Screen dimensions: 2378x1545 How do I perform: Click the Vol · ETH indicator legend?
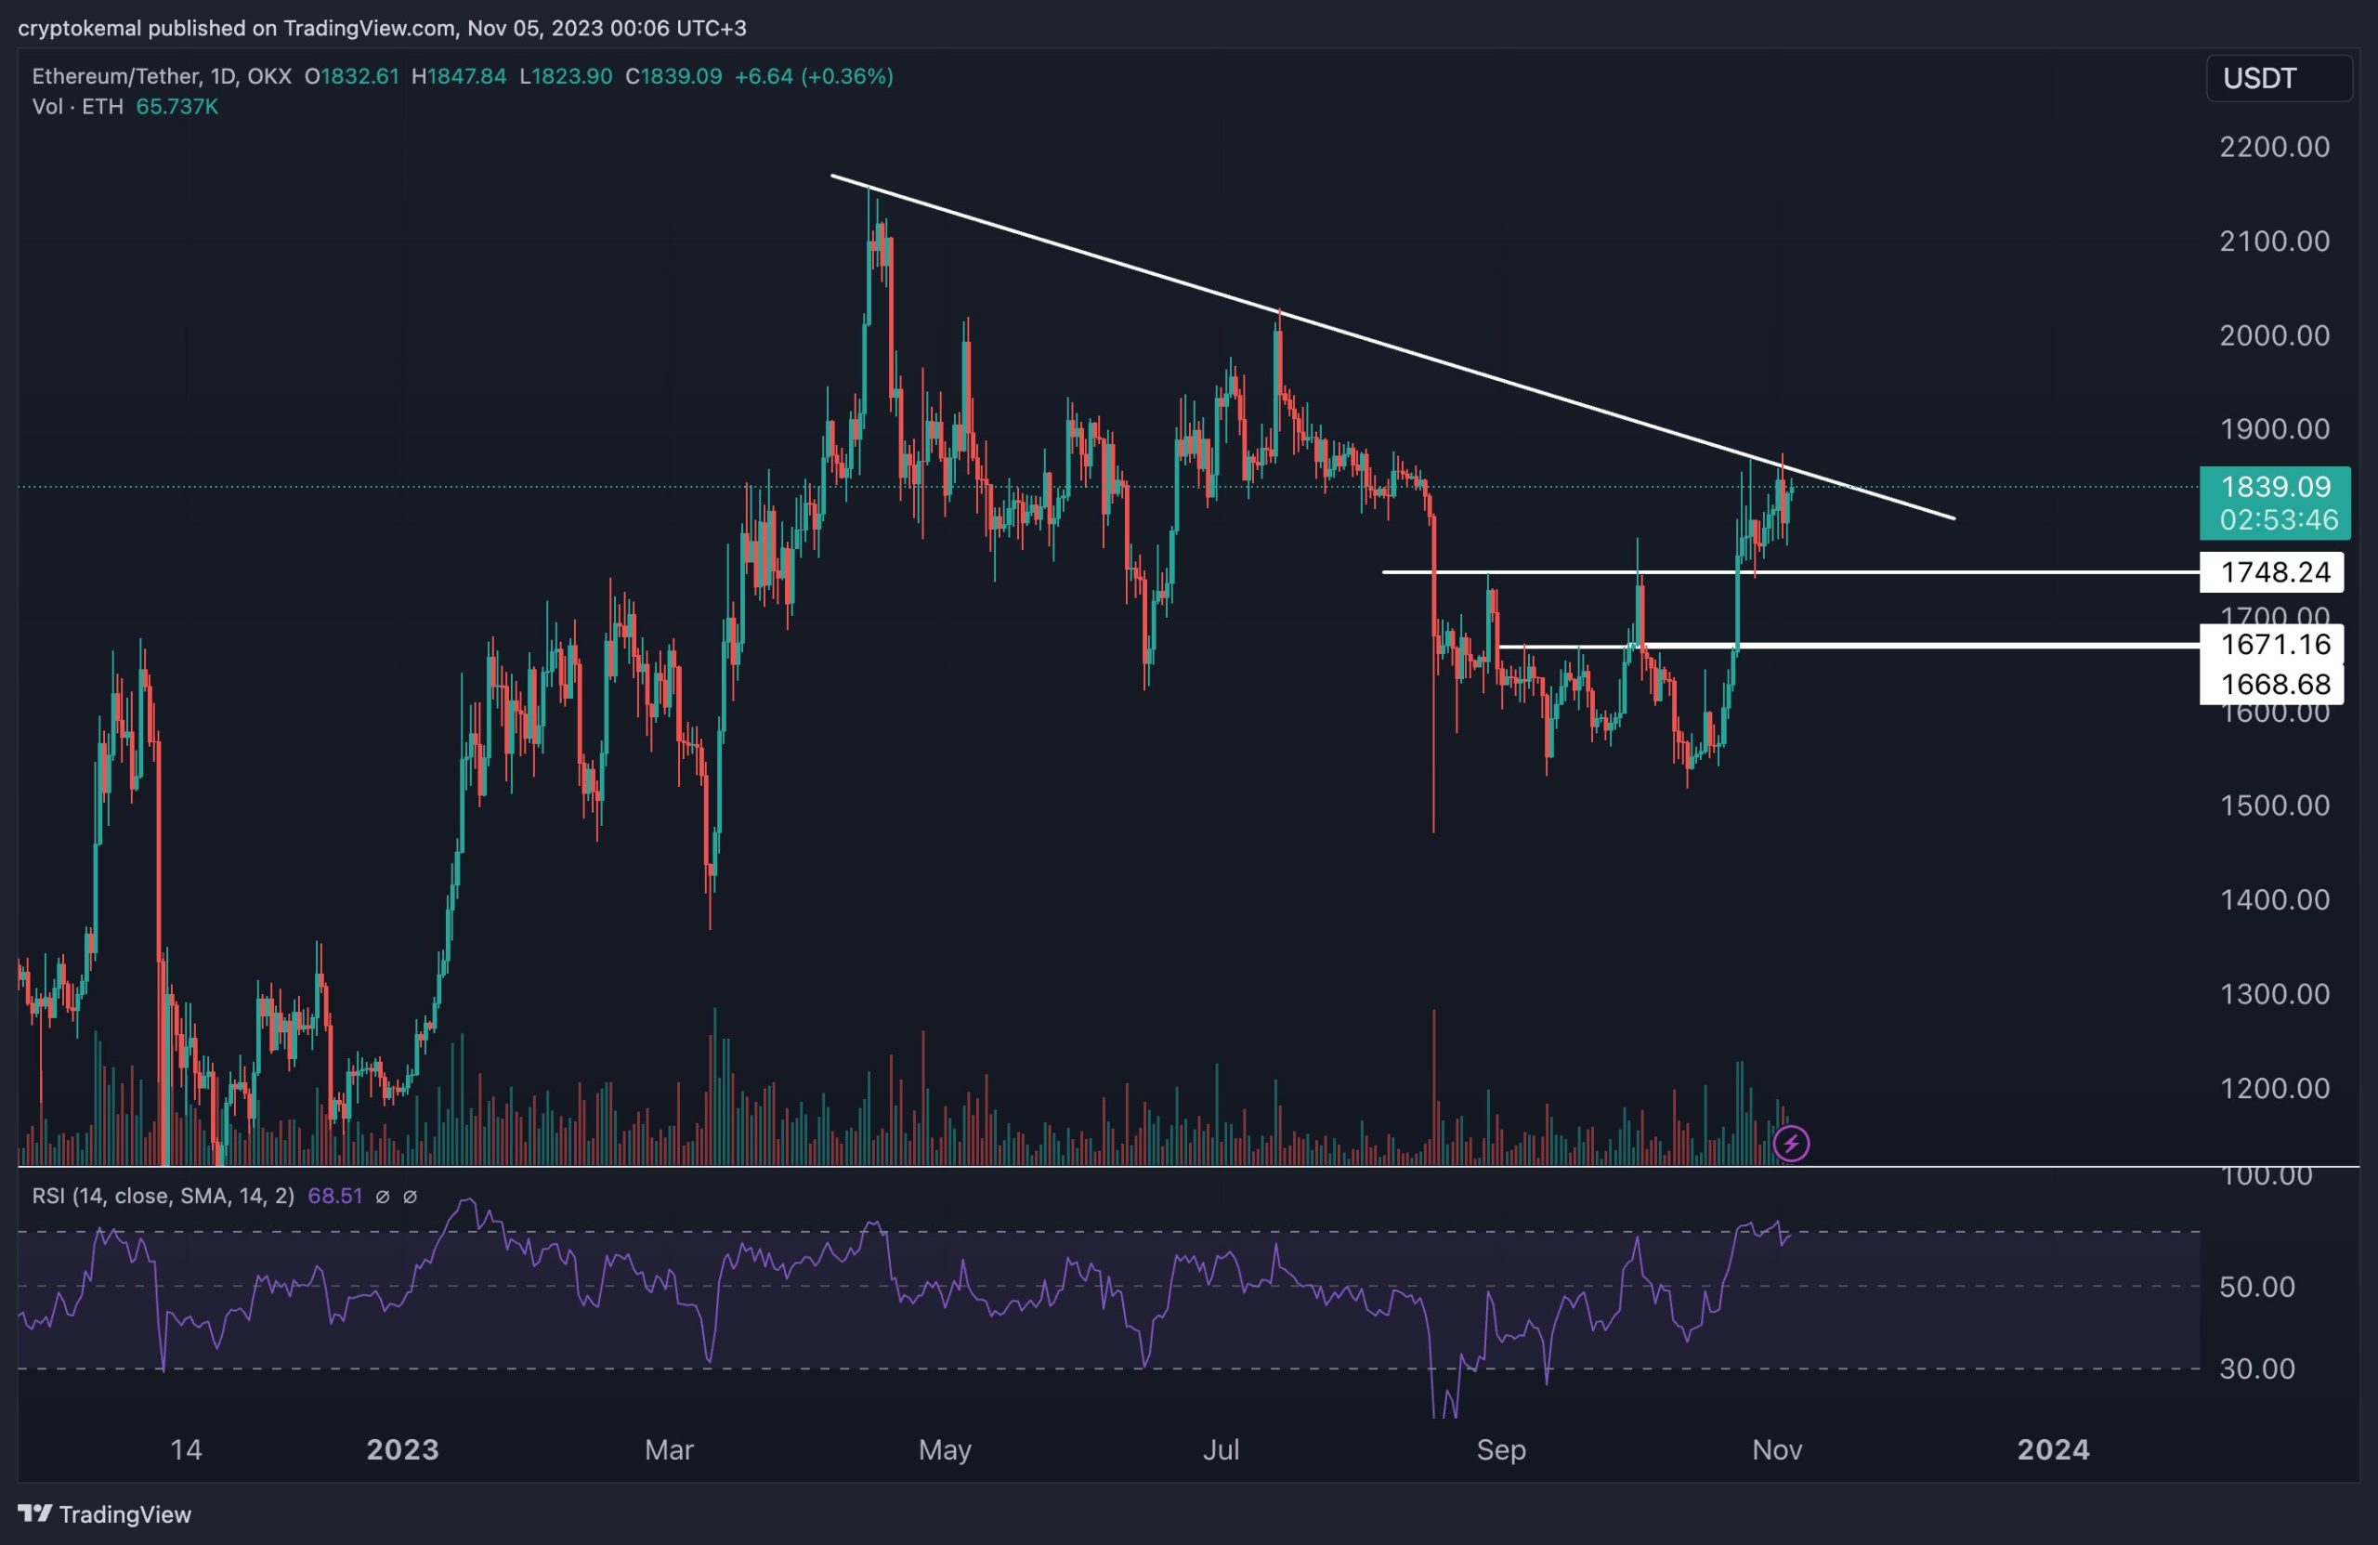click(77, 107)
